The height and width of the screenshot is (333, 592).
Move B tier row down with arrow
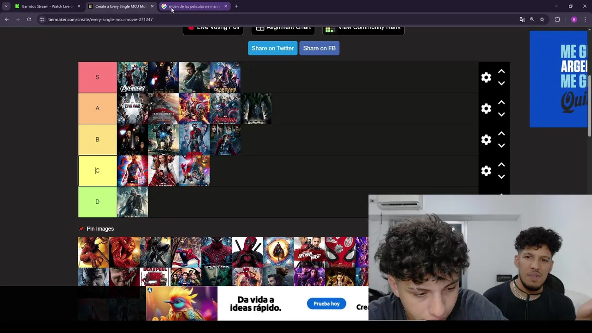point(501,145)
